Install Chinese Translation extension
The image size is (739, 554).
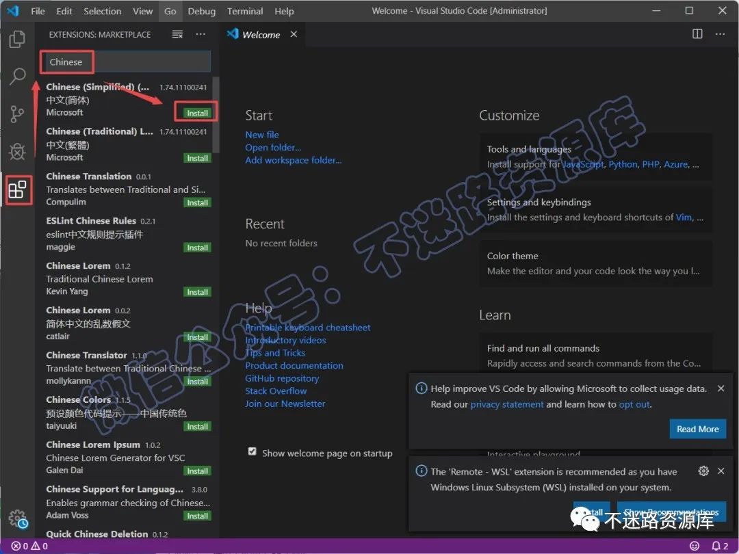pyautogui.click(x=197, y=202)
